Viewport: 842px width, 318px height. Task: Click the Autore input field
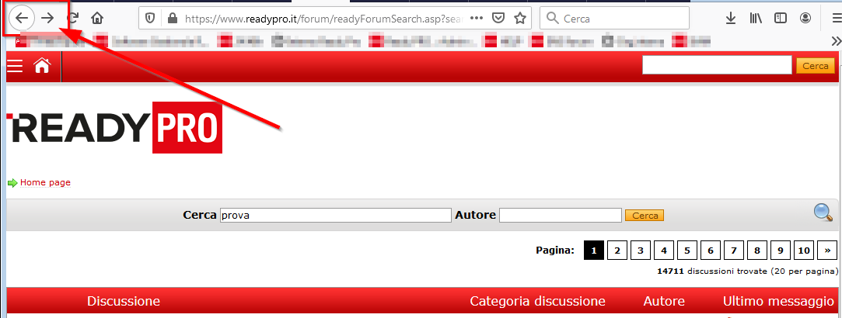pyautogui.click(x=561, y=215)
